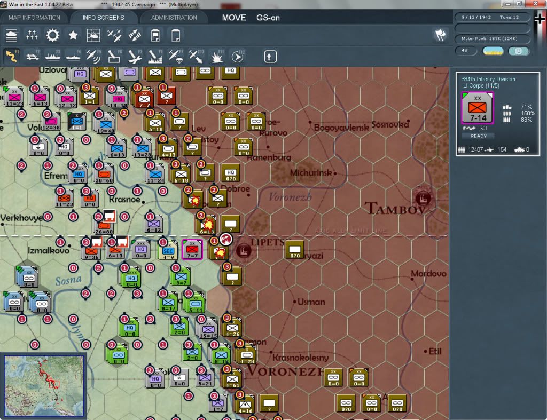Select Air Recon mode (F5) icon
547x420 pixels.
pos(93,56)
